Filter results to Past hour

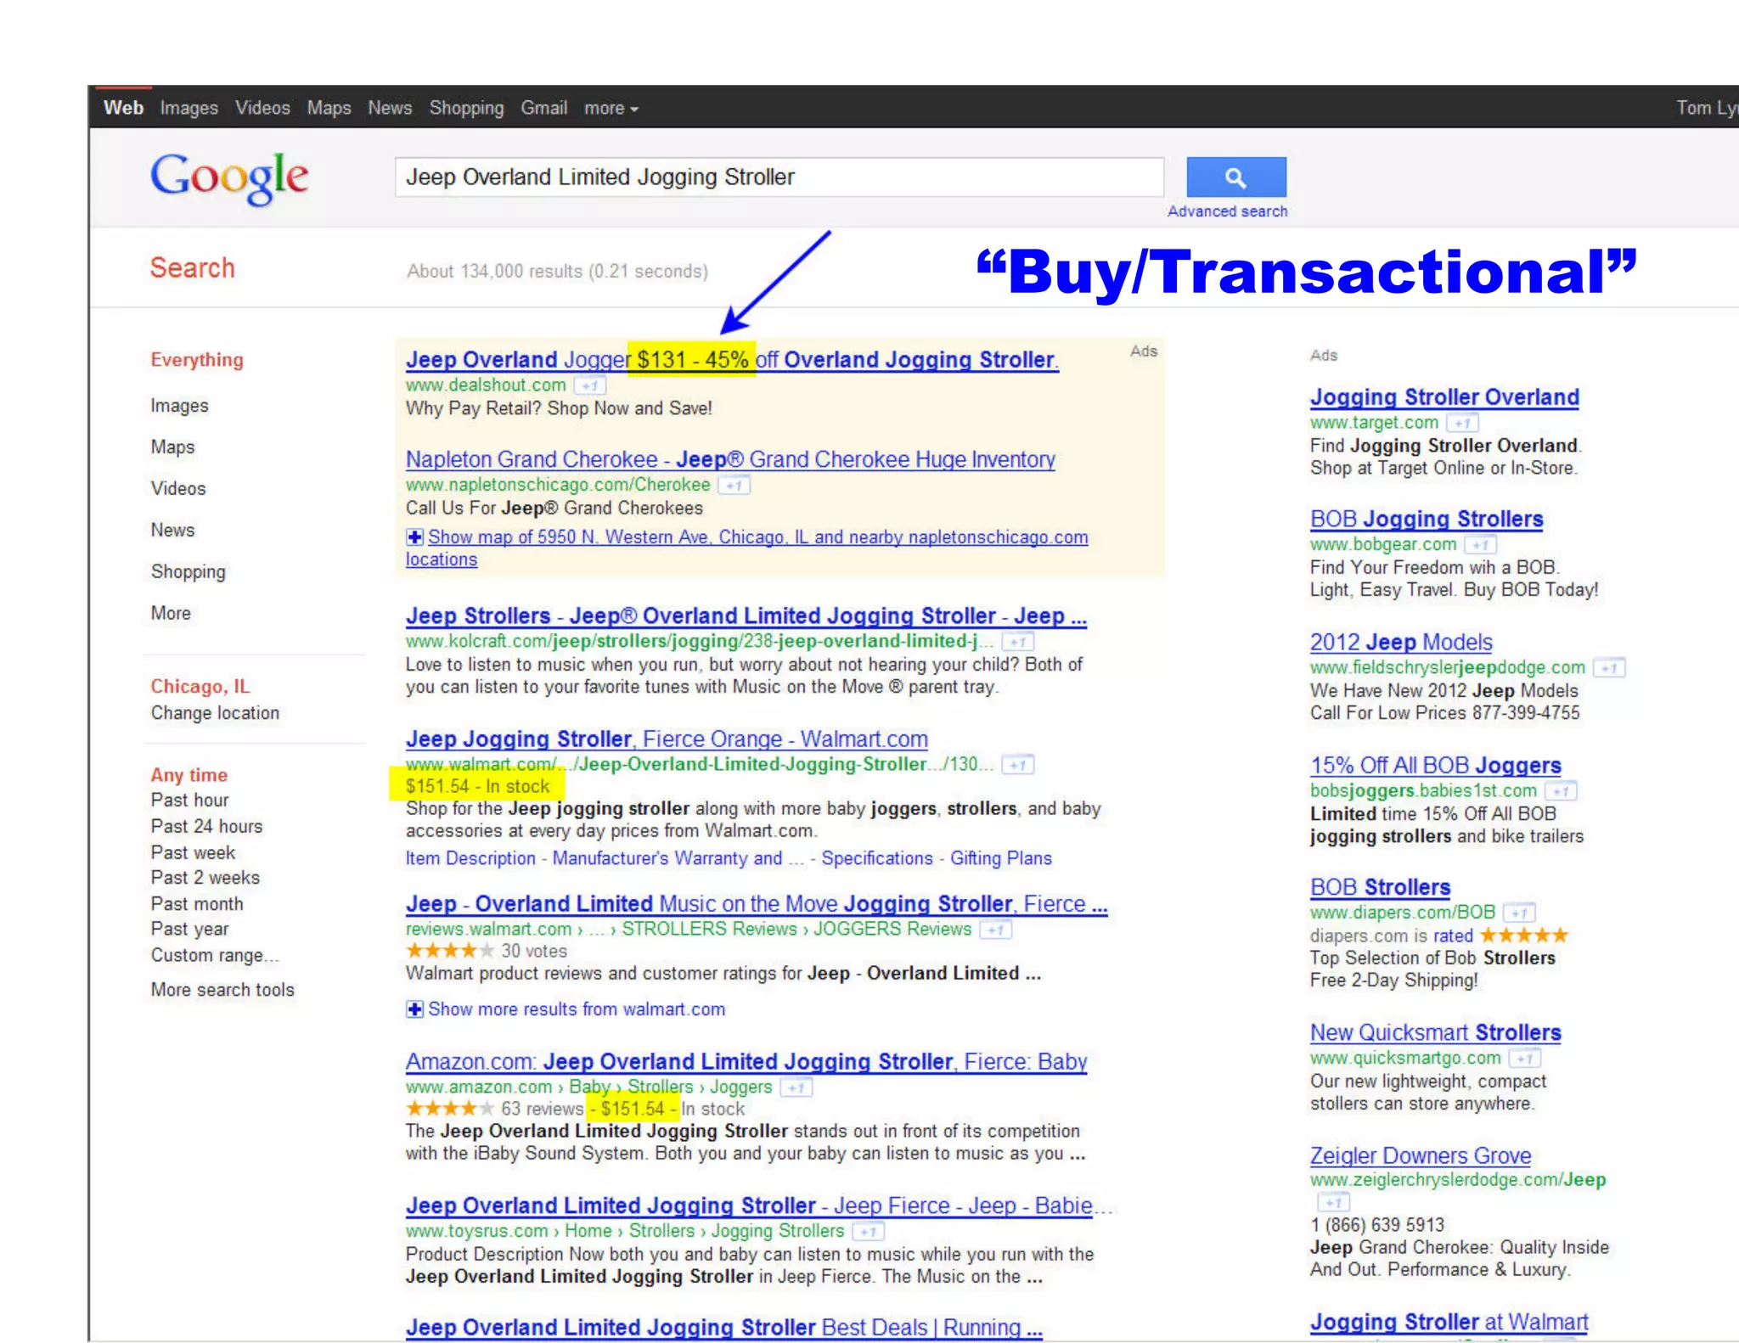pyautogui.click(x=190, y=800)
